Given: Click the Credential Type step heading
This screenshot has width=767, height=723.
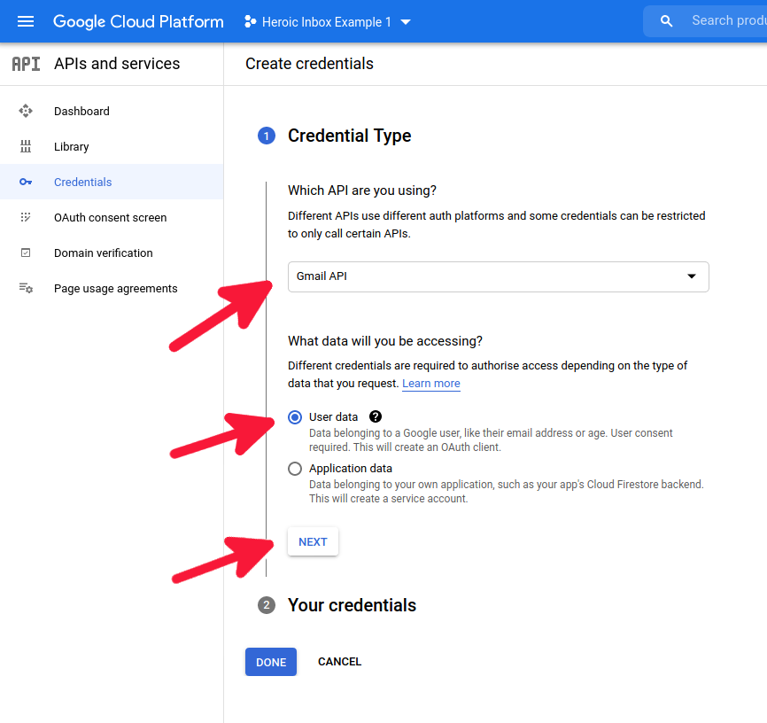Looking at the screenshot, I should click(x=349, y=136).
